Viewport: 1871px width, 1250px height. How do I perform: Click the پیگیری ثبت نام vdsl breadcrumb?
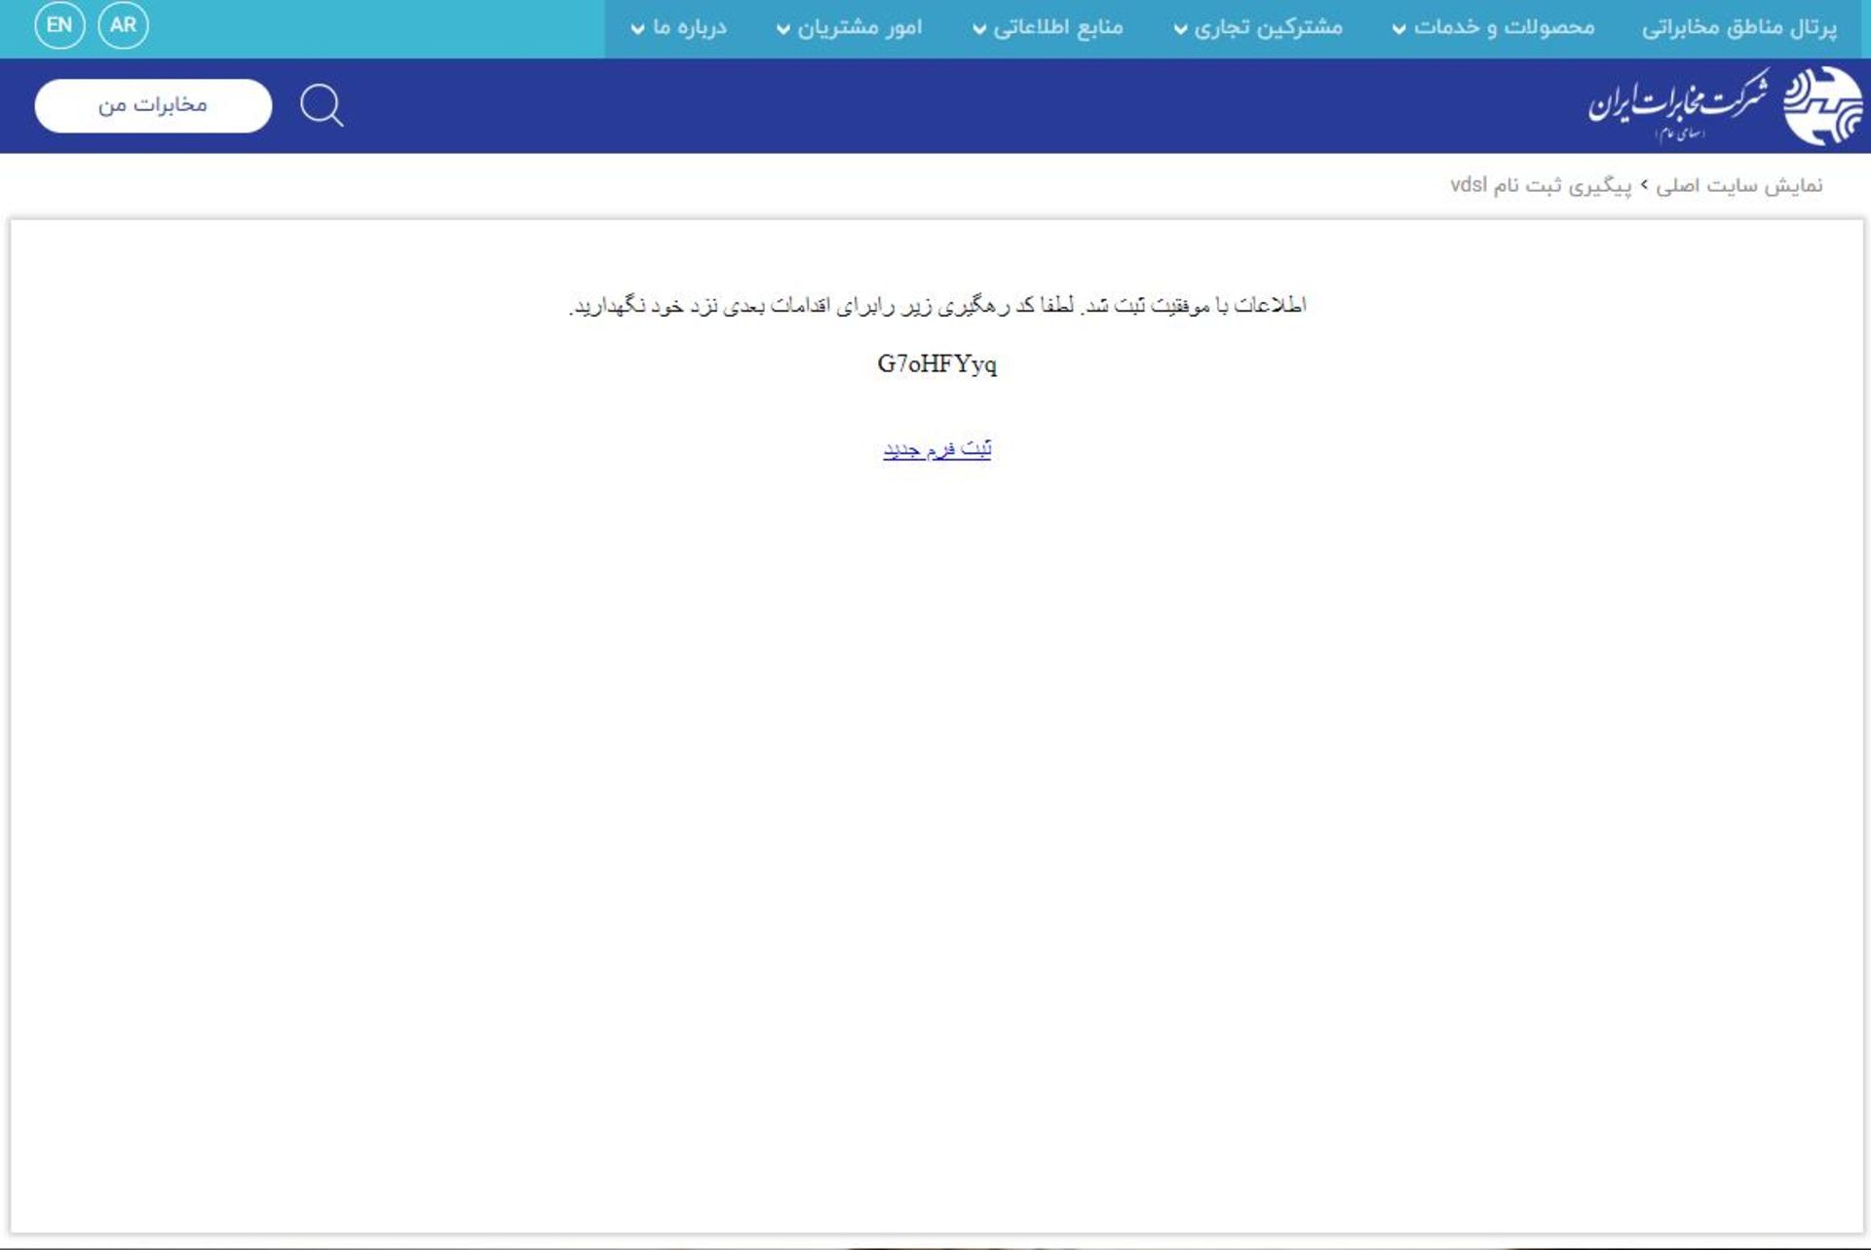click(x=1541, y=185)
